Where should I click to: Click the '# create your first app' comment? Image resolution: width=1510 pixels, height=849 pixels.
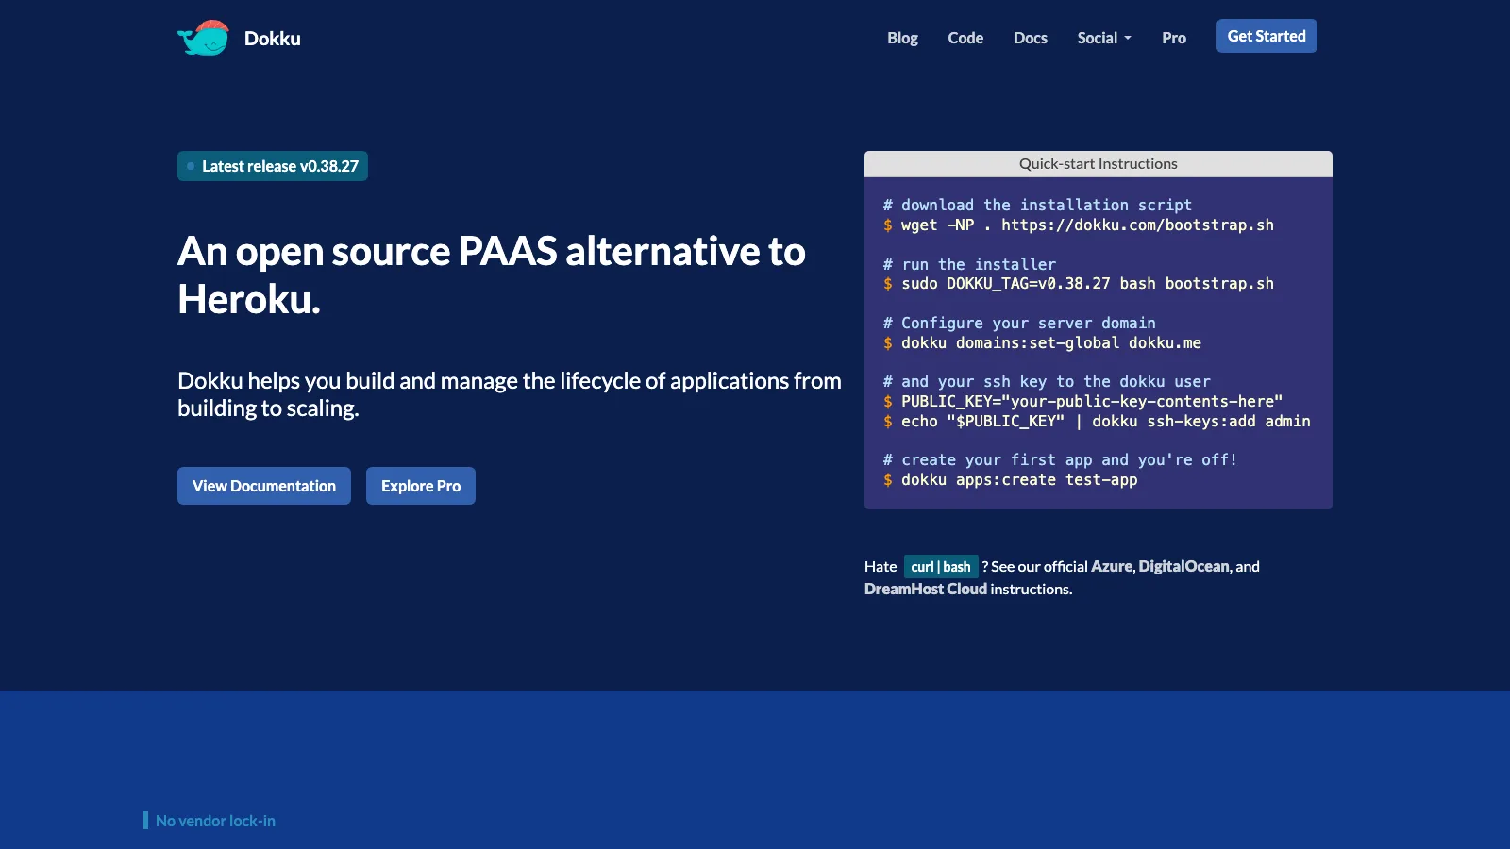pos(1060,459)
